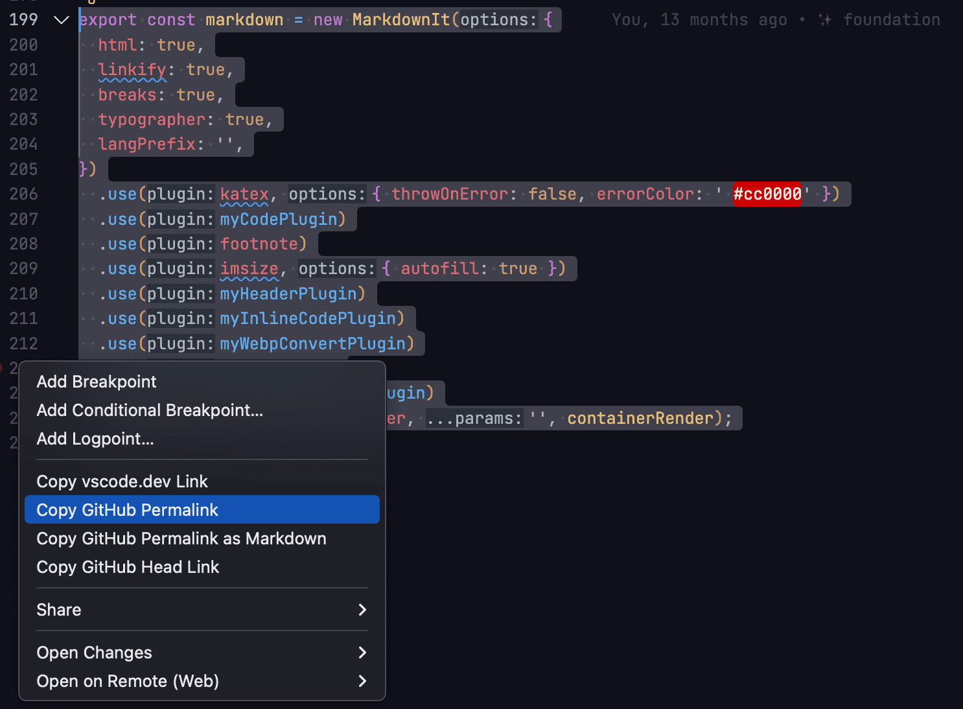963x709 pixels.
Task: Click the underlined linkify property
Action: coord(132,70)
